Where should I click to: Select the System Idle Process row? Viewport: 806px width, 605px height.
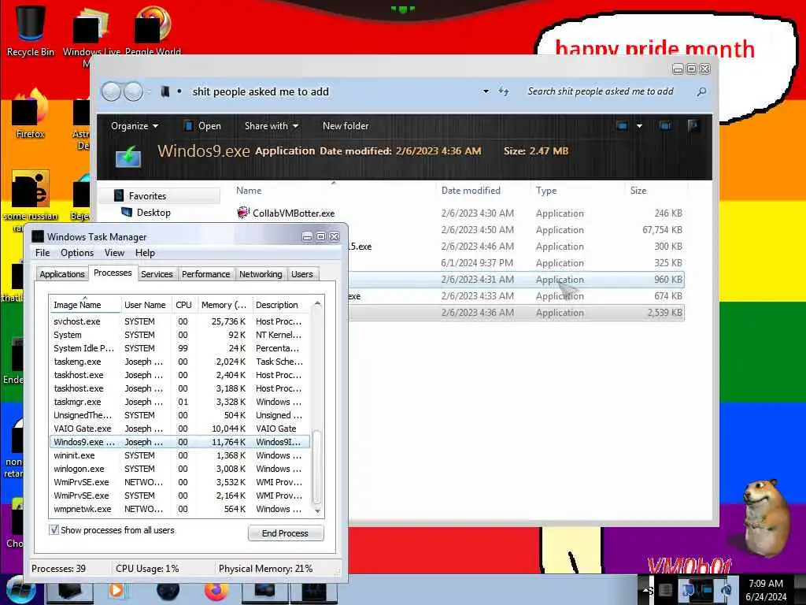180,348
